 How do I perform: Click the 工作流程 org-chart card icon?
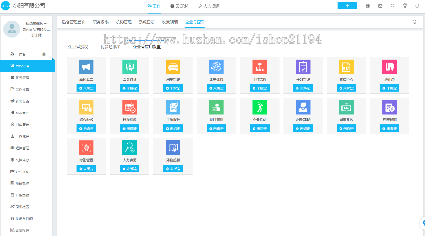260,67
